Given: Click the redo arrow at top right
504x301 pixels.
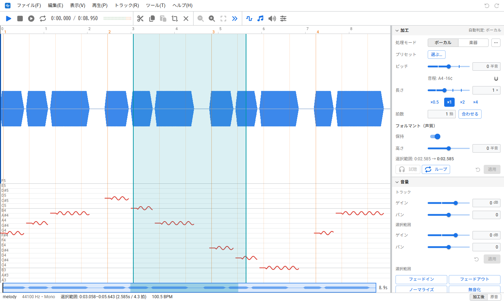Looking at the screenshot, I should tap(497, 6).
